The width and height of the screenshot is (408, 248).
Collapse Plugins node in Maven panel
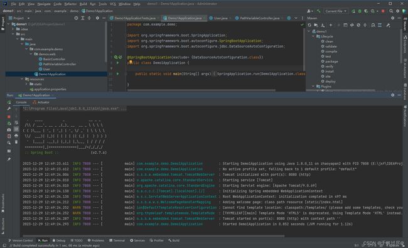(x=313, y=87)
